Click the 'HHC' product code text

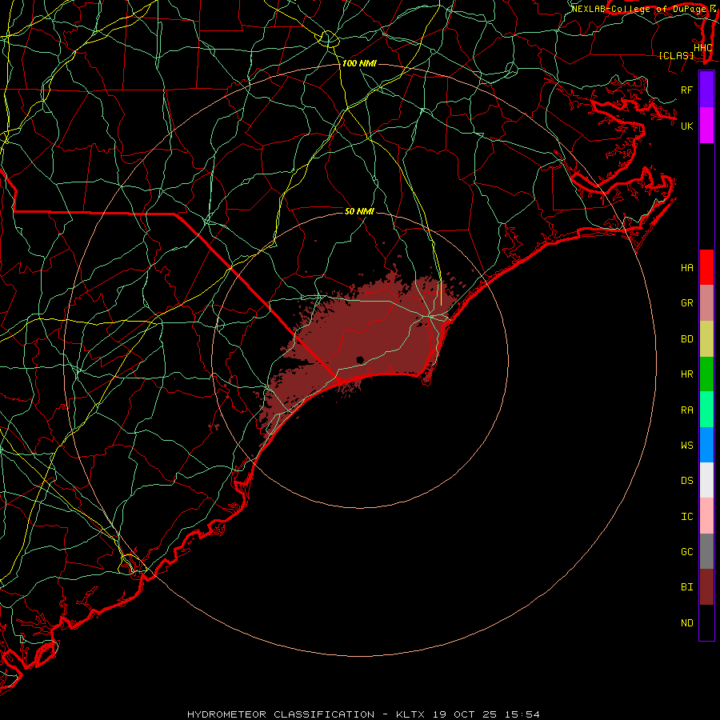[x=703, y=48]
